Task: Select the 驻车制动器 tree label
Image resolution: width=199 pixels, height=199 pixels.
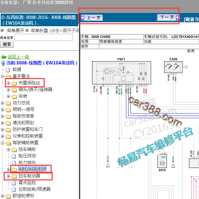Action: pos(29,176)
